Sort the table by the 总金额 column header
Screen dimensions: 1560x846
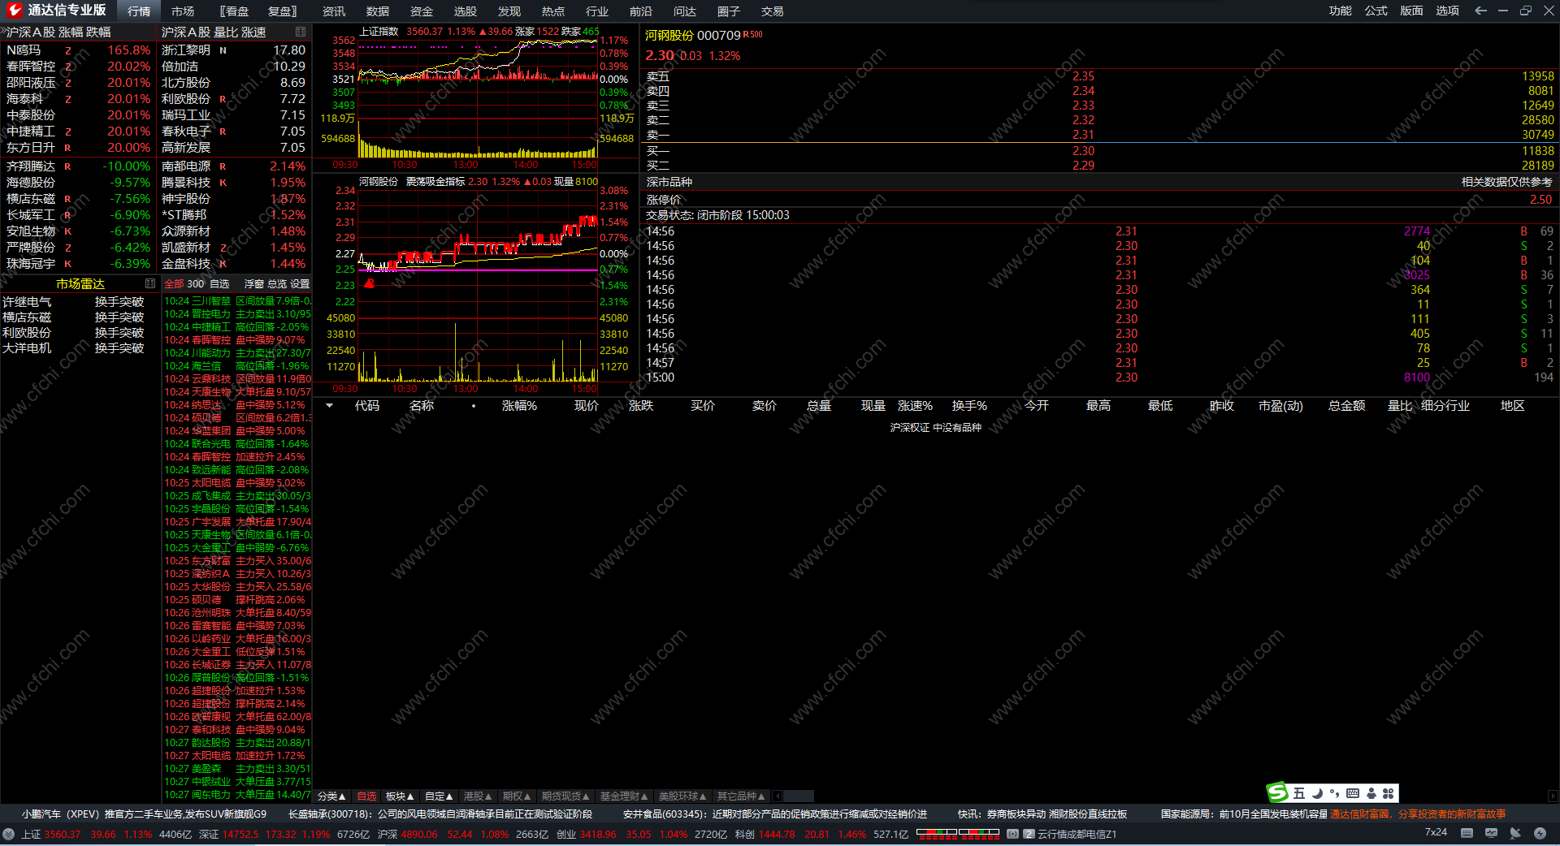1346,406
